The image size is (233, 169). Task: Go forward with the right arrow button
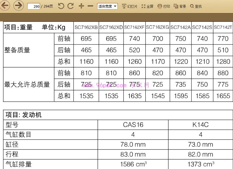coord(18,6)
